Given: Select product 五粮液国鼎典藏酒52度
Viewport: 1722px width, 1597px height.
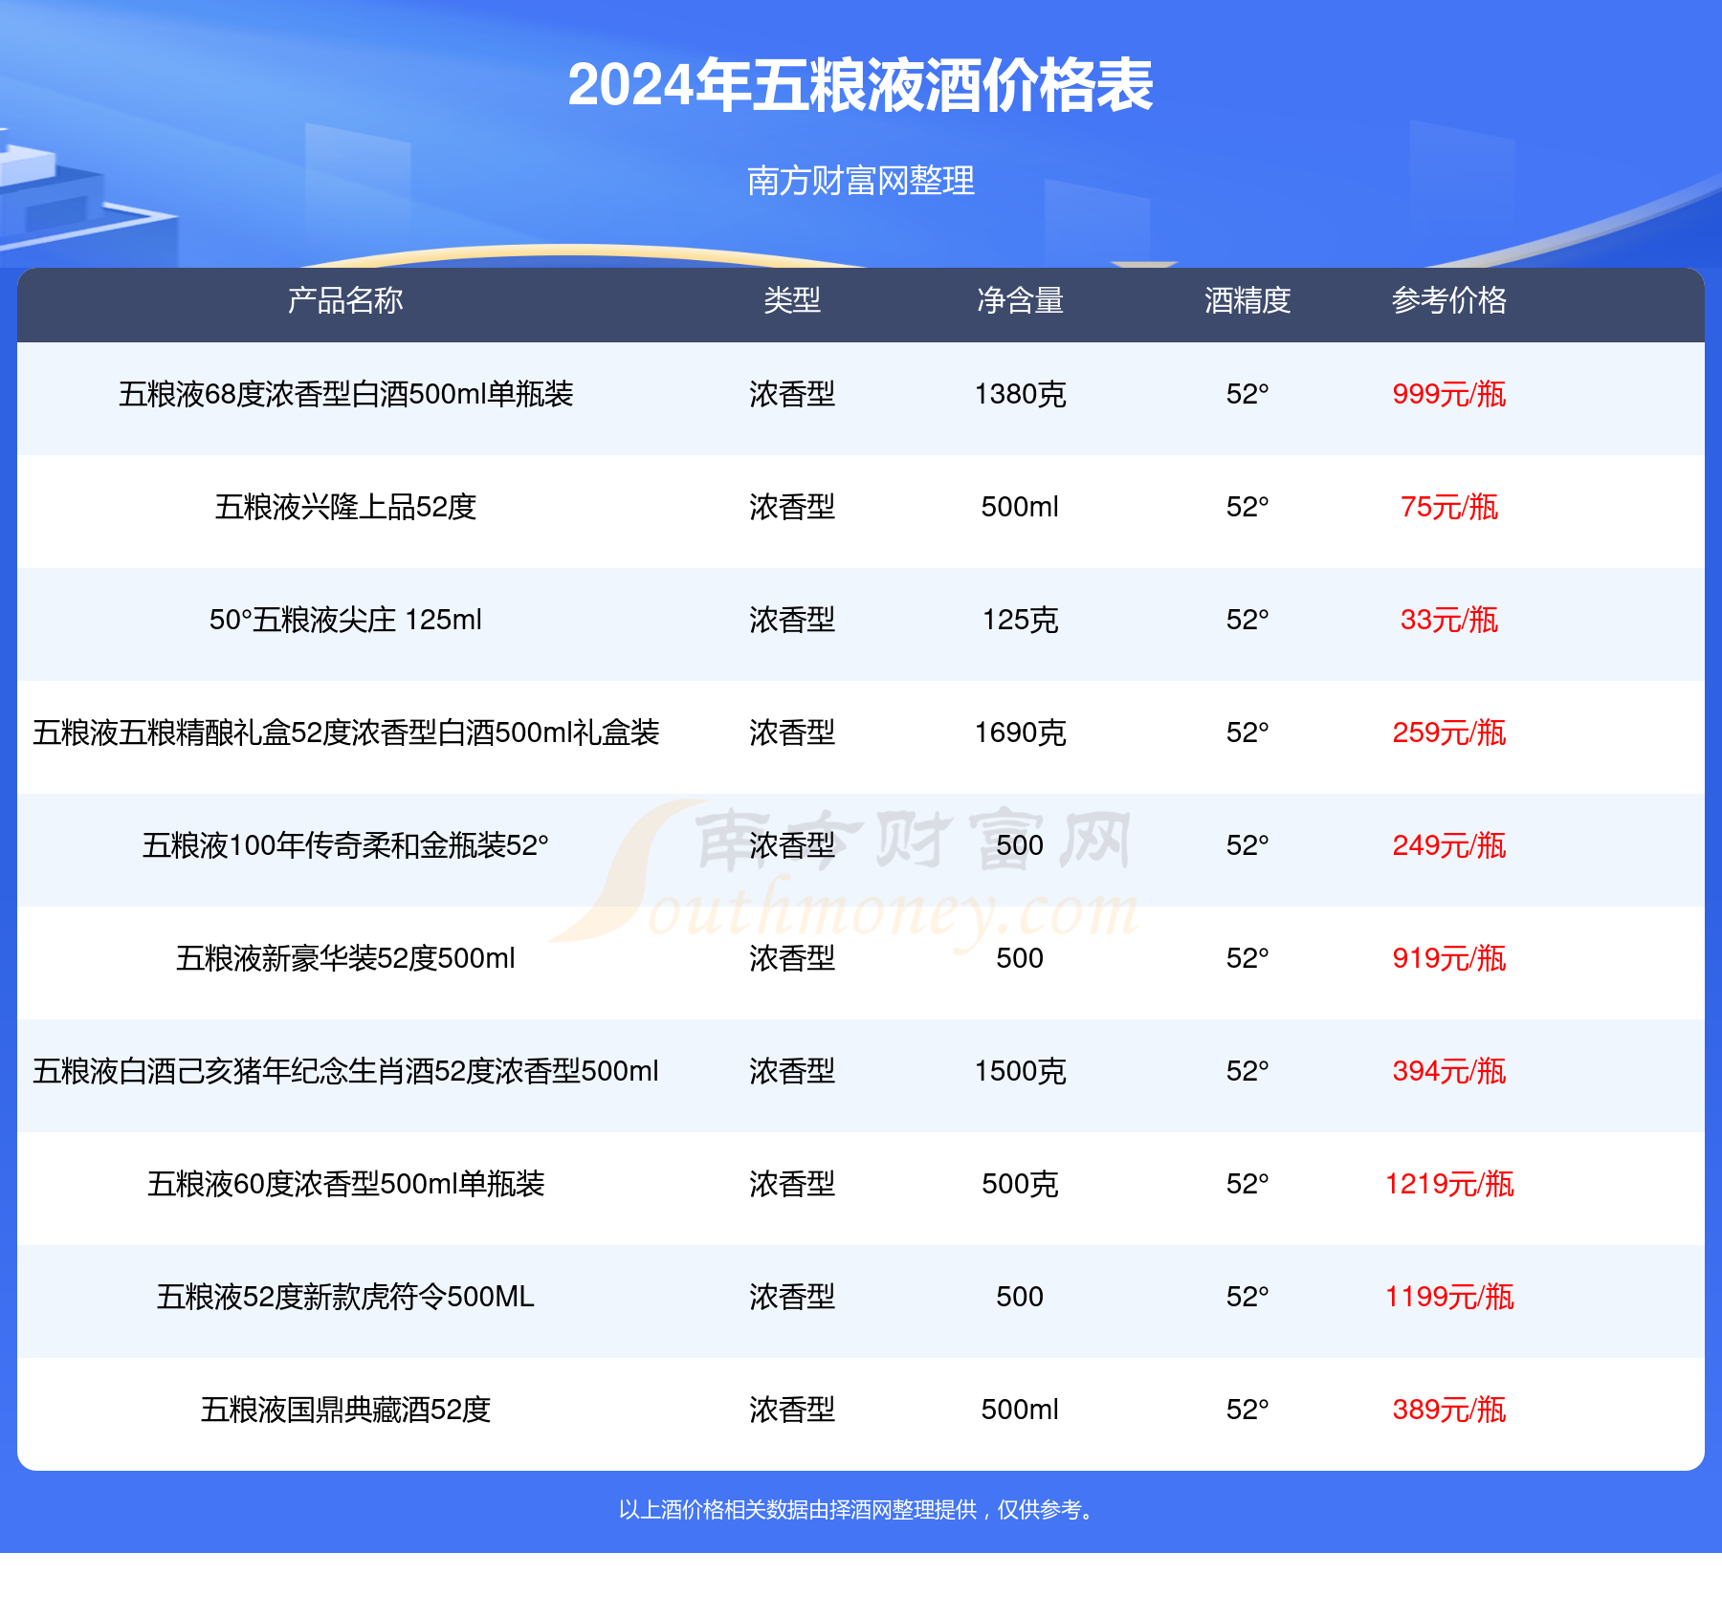Looking at the screenshot, I should point(345,1410).
